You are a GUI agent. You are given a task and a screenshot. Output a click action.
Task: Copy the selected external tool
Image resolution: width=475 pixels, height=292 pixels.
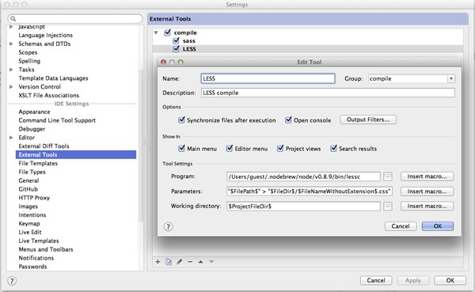(x=169, y=262)
